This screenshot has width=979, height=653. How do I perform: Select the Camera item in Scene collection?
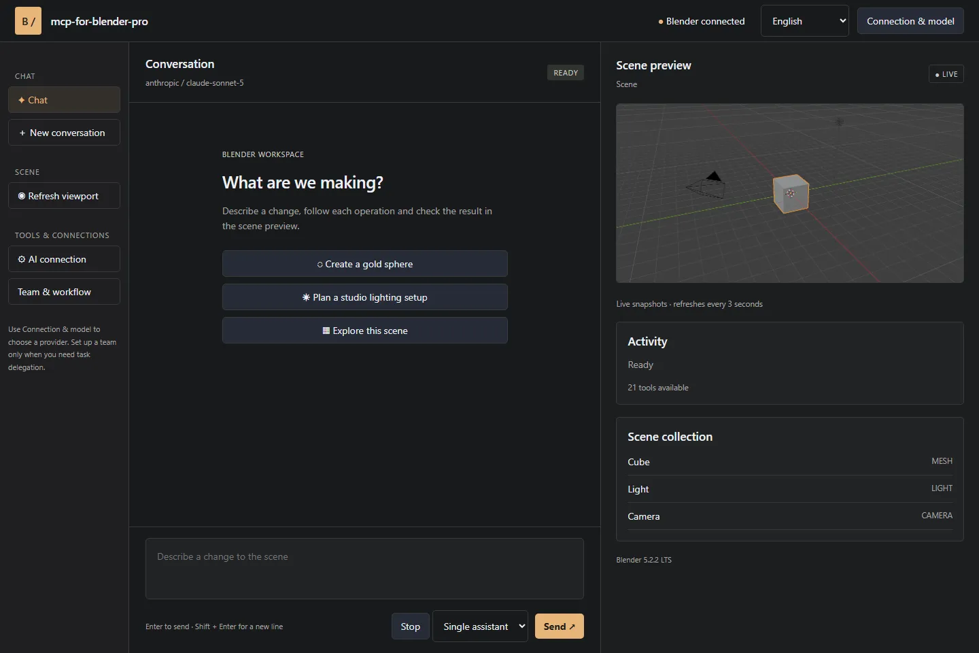790,516
